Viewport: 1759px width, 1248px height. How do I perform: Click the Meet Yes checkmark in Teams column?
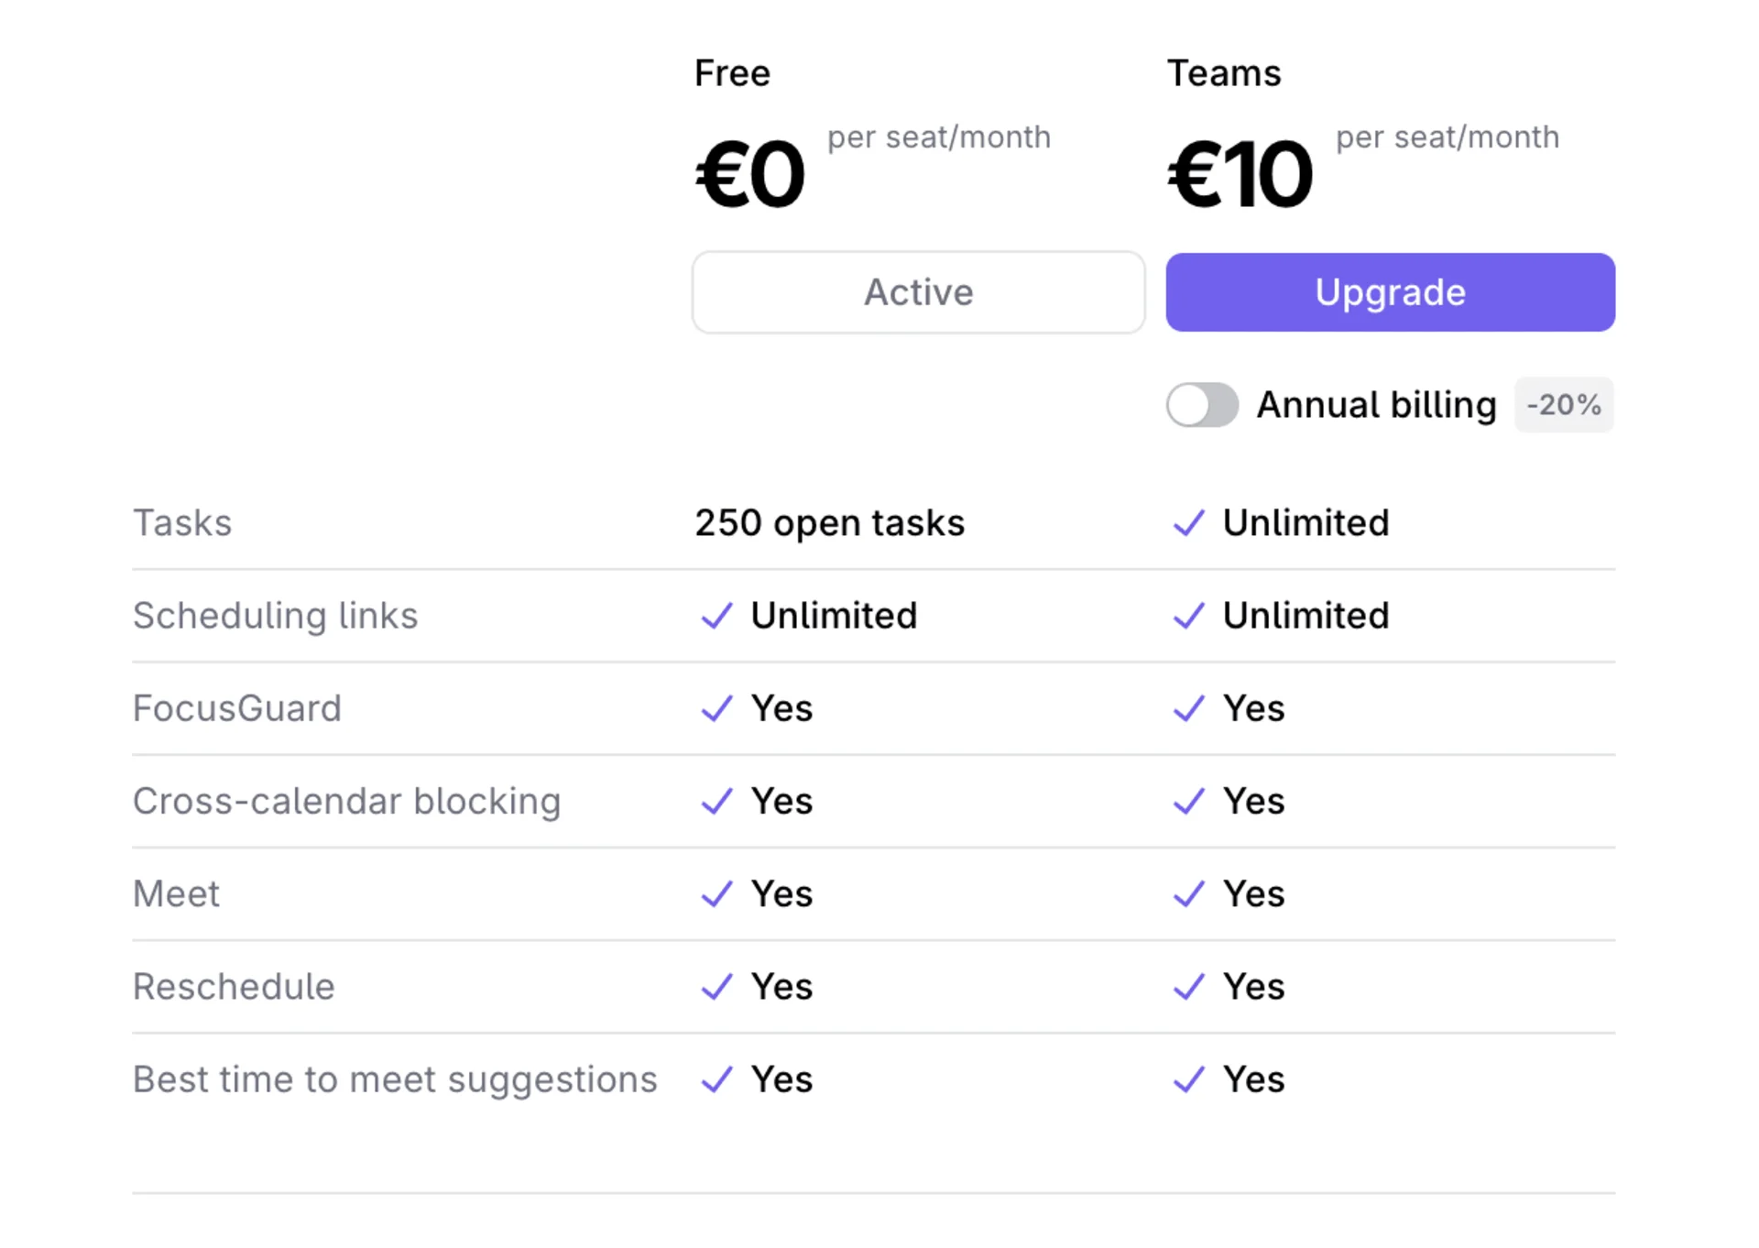(1188, 893)
